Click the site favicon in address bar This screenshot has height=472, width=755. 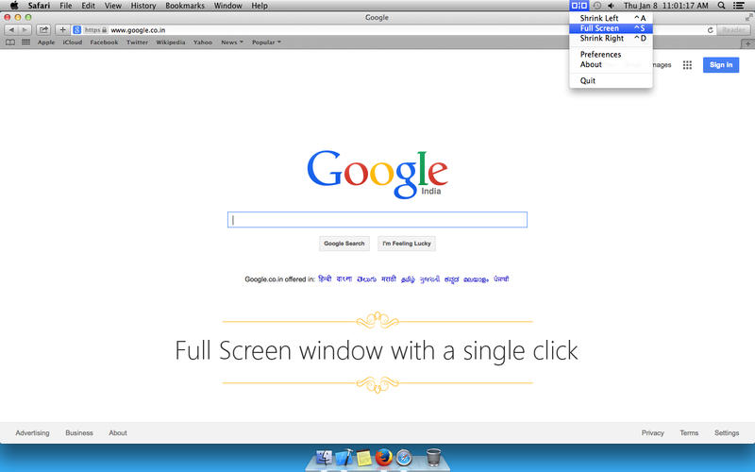(x=77, y=30)
